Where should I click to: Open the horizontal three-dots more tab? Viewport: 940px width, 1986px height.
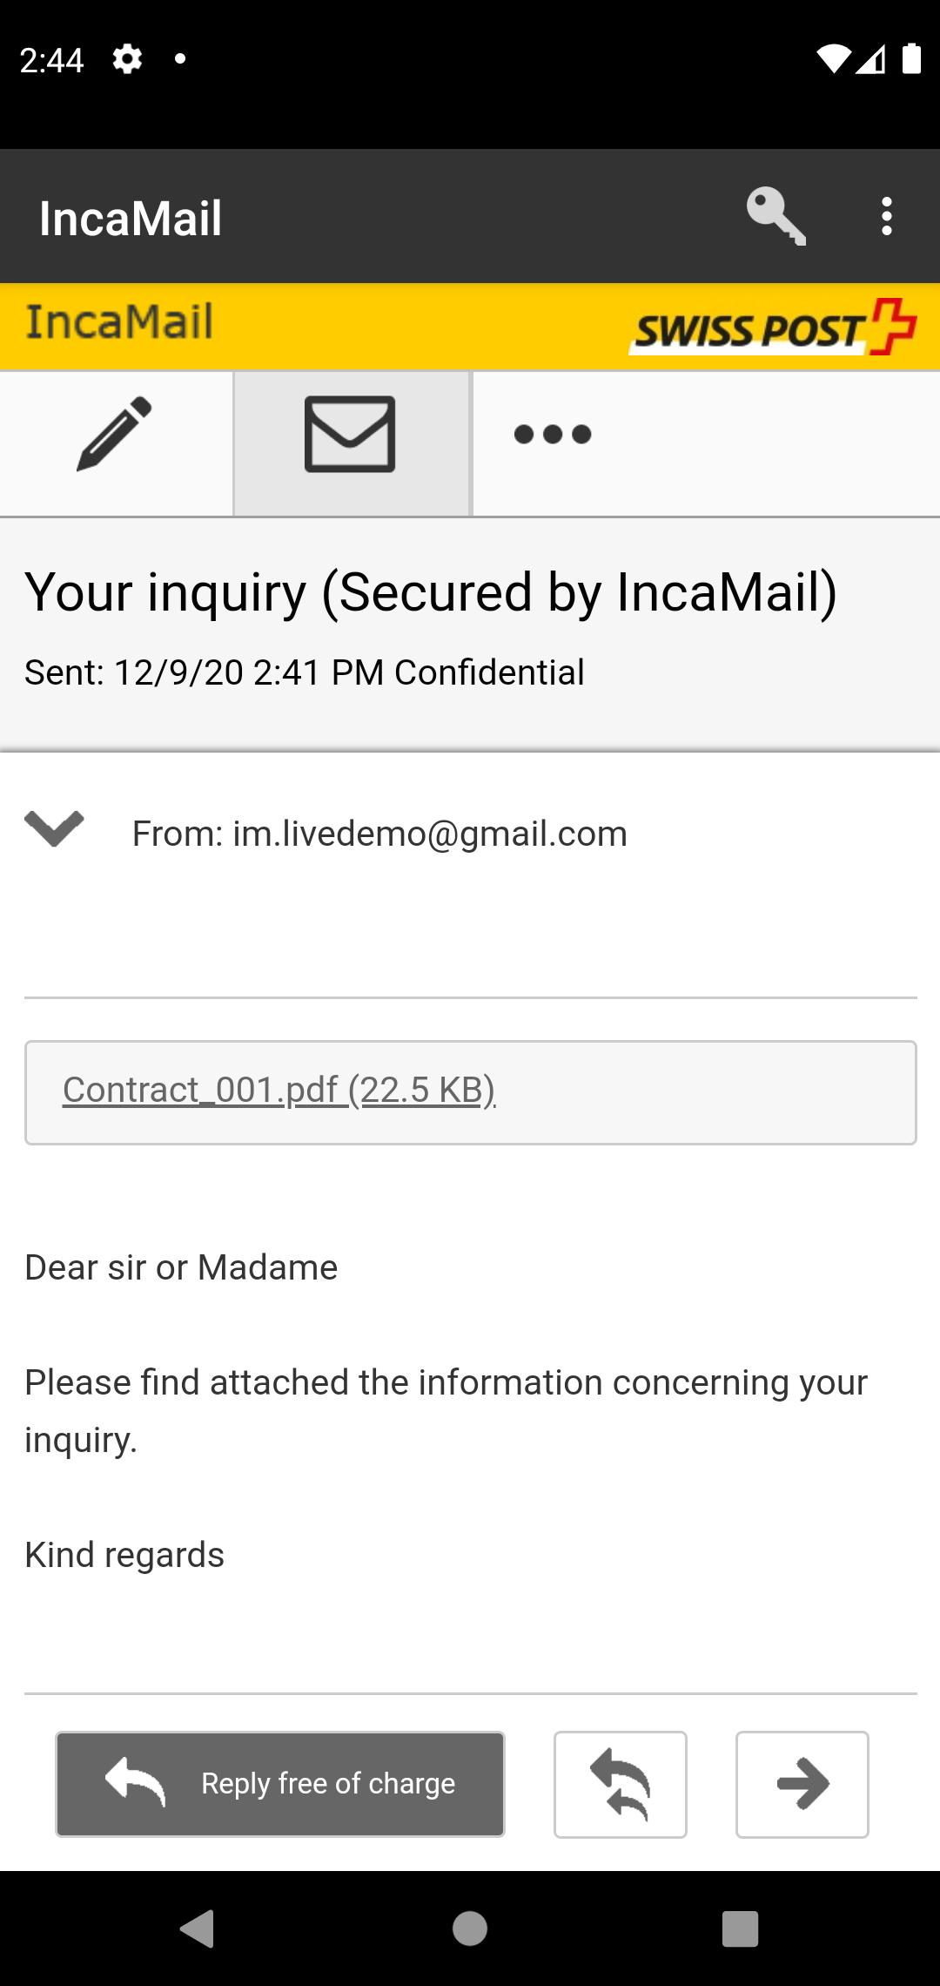point(553,435)
